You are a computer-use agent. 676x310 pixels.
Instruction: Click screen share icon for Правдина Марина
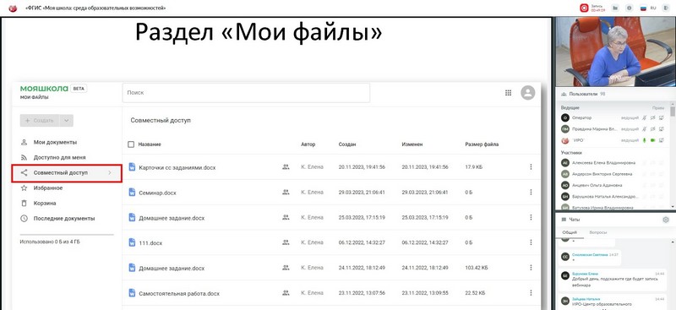[x=662, y=129]
